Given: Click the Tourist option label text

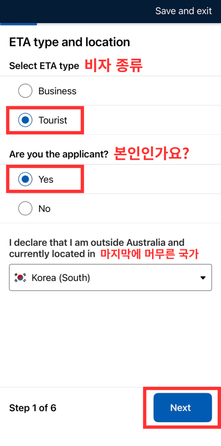Looking at the screenshot, I should [x=53, y=120].
